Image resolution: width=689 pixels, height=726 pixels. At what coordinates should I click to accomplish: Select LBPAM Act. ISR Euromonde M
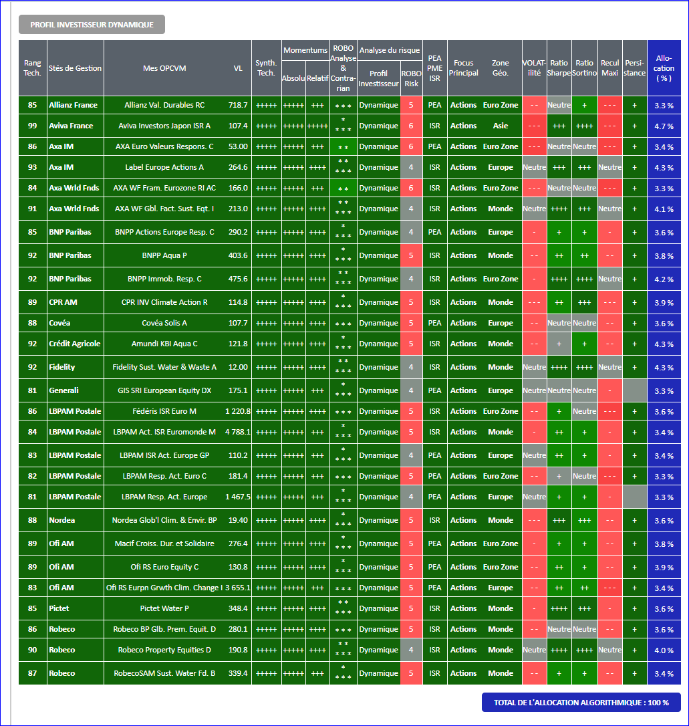(x=164, y=432)
